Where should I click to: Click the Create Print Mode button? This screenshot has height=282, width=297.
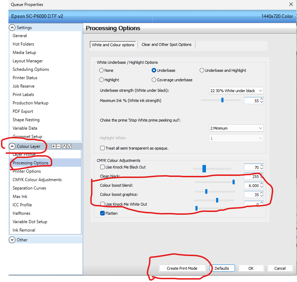tap(182, 268)
